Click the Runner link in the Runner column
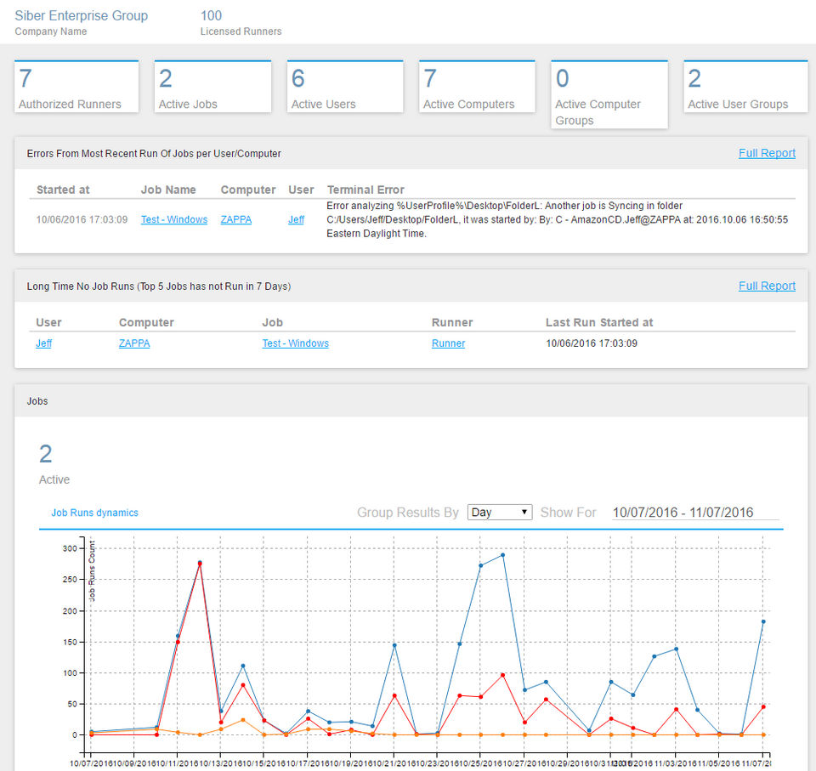Screen dimensions: 816x771 tap(448, 343)
